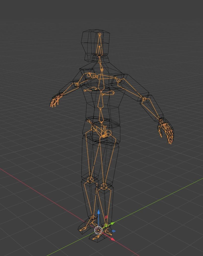203x256 pixels.
Task: Click the green Y-axis move gizmo arrow
Action: (112, 223)
